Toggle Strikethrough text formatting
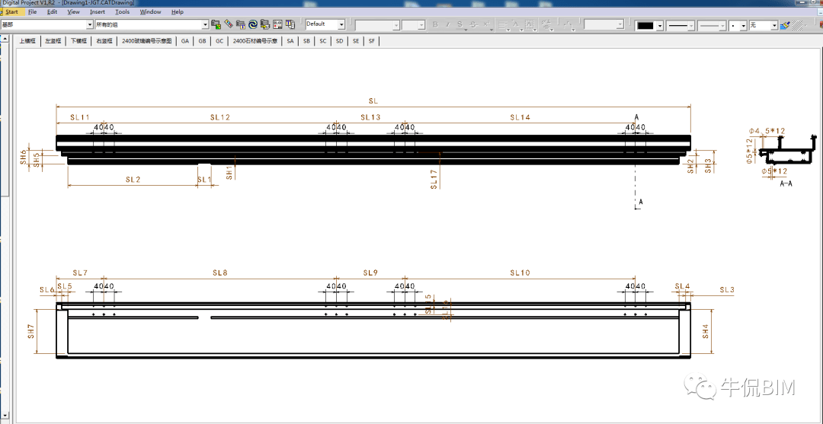This screenshot has height=424, width=823. click(473, 24)
